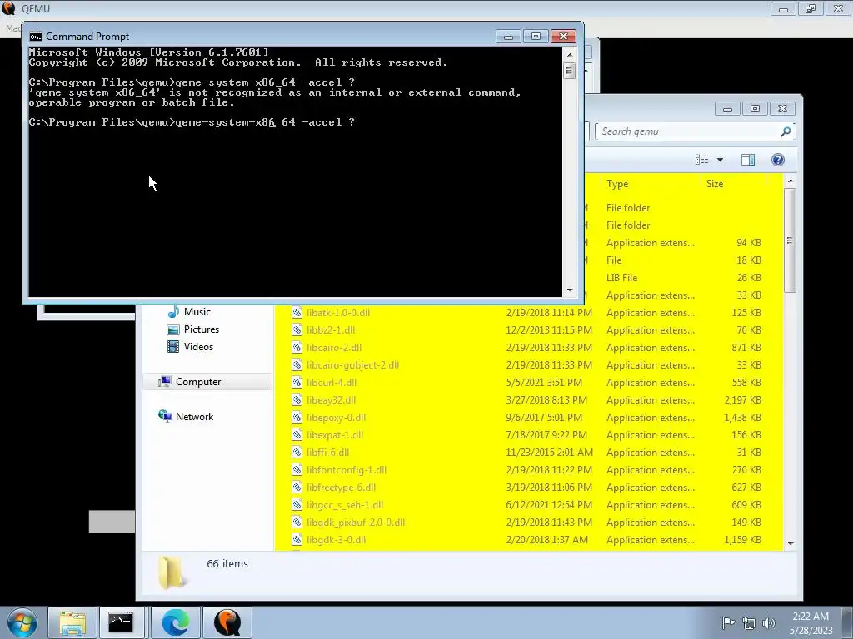Select Network in the navigation pane
The width and height of the screenshot is (853, 639).
[x=194, y=417]
